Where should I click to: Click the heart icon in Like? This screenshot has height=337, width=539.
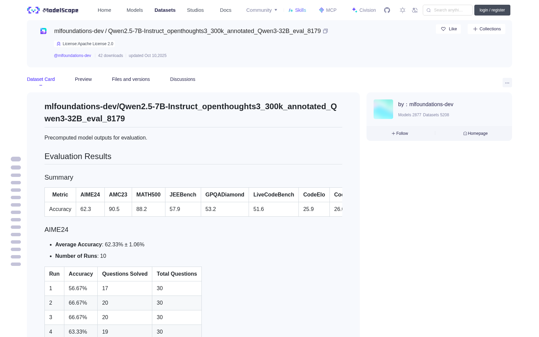coord(443,29)
